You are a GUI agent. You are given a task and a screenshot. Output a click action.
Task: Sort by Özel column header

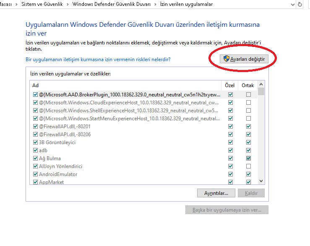[x=229, y=85]
